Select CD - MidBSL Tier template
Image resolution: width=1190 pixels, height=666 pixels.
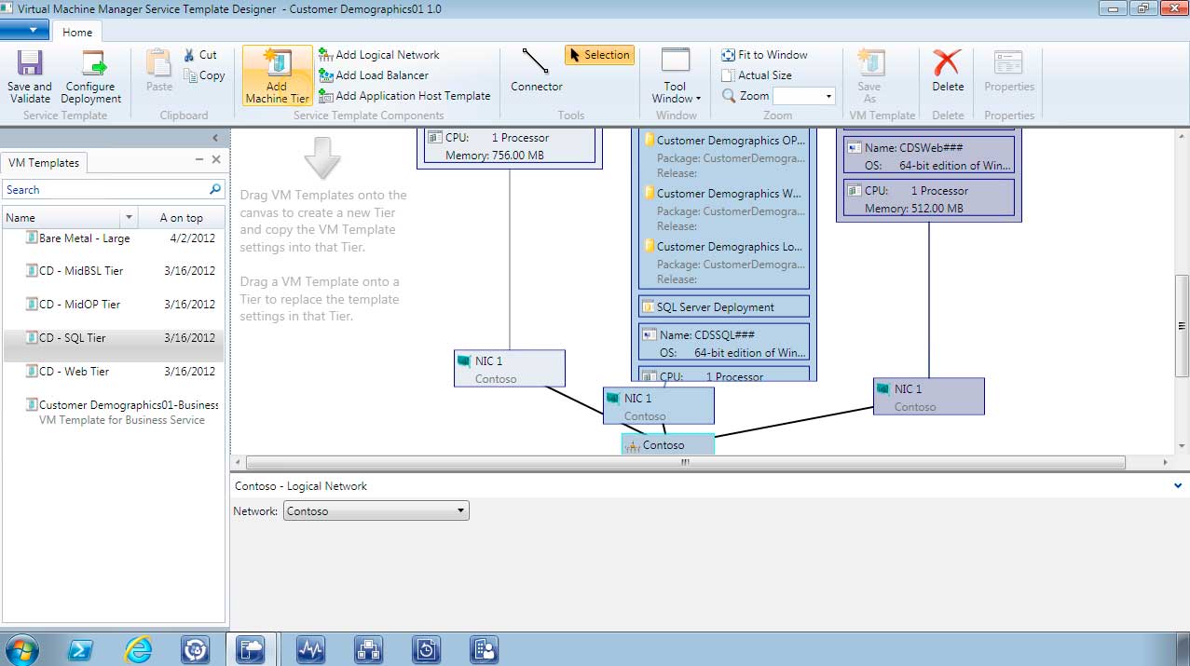114,271
